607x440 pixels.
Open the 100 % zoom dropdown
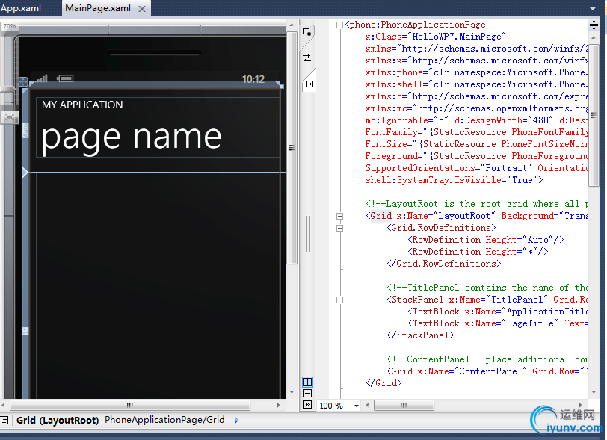[357, 406]
